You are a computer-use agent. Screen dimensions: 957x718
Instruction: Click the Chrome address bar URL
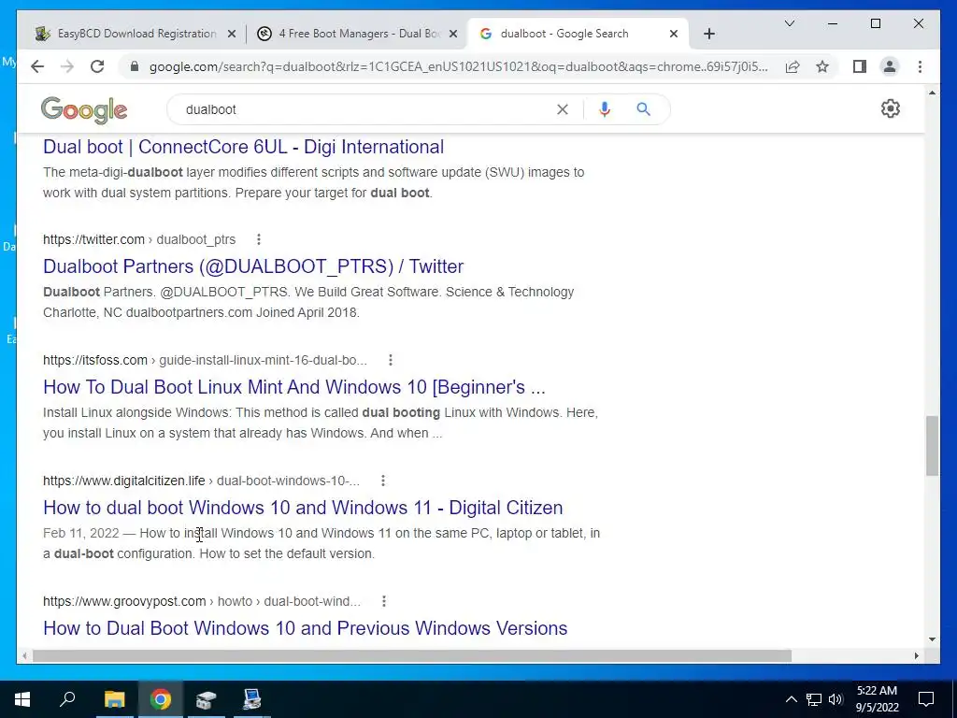click(x=458, y=66)
